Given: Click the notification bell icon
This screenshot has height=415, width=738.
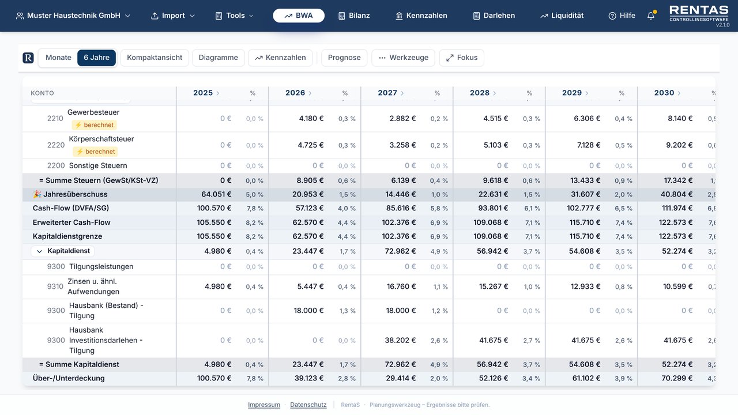Looking at the screenshot, I should 650,16.
